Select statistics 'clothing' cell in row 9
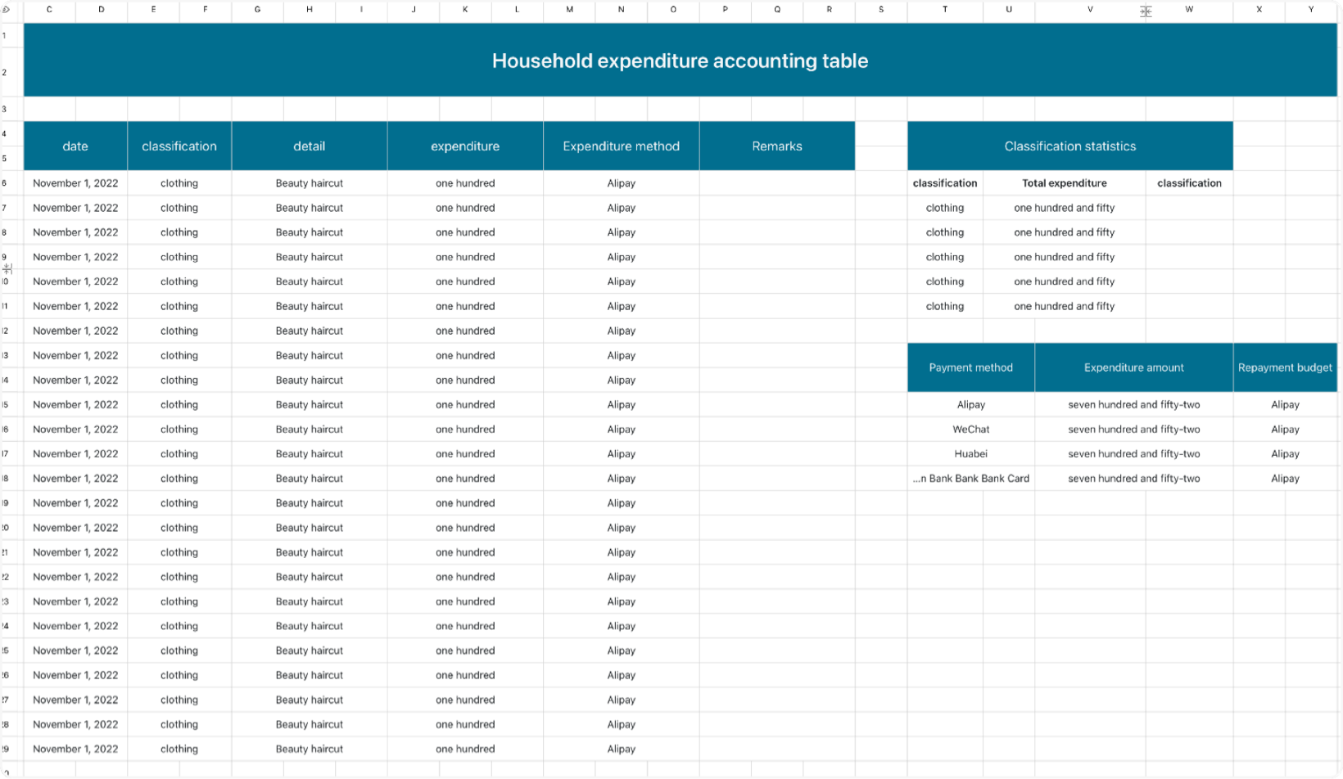Image resolution: width=1343 pixels, height=779 pixels. click(x=945, y=257)
